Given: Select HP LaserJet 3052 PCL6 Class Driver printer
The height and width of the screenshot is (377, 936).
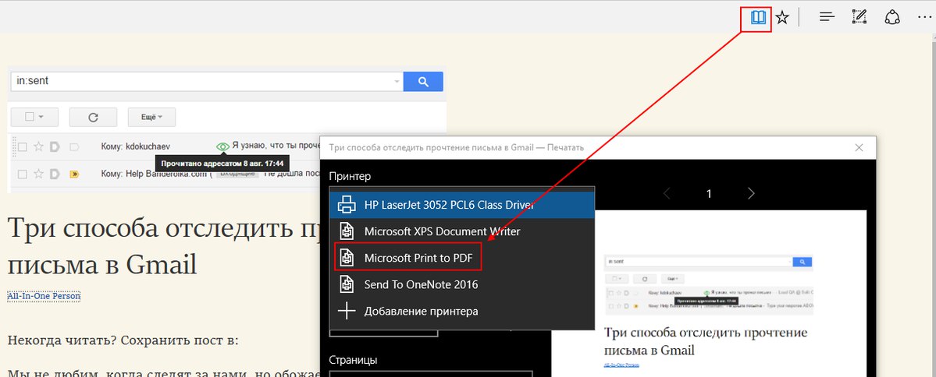Looking at the screenshot, I should coord(462,205).
